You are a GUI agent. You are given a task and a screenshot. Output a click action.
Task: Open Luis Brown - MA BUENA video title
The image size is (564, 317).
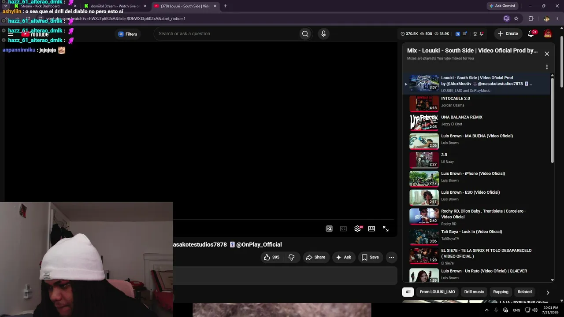(x=477, y=136)
